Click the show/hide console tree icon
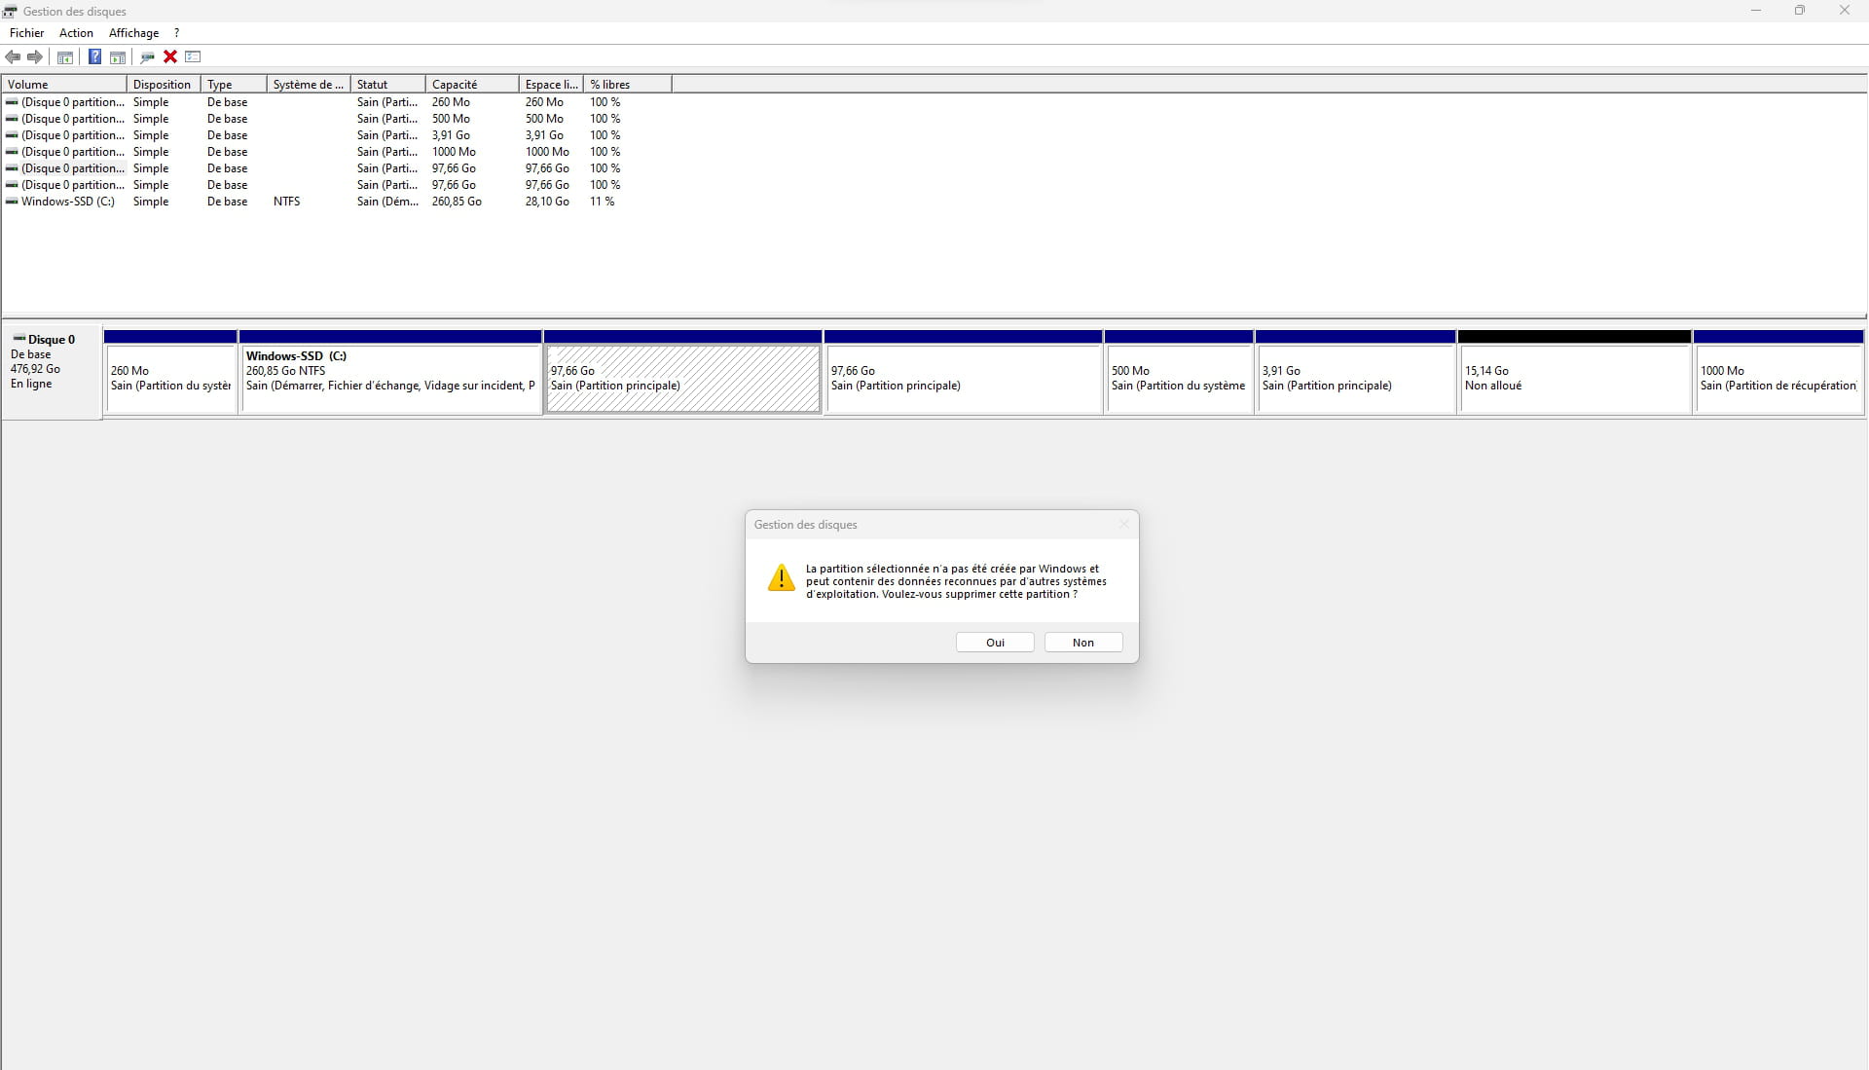Viewport: 1869px width, 1070px height. pyautogui.click(x=65, y=57)
